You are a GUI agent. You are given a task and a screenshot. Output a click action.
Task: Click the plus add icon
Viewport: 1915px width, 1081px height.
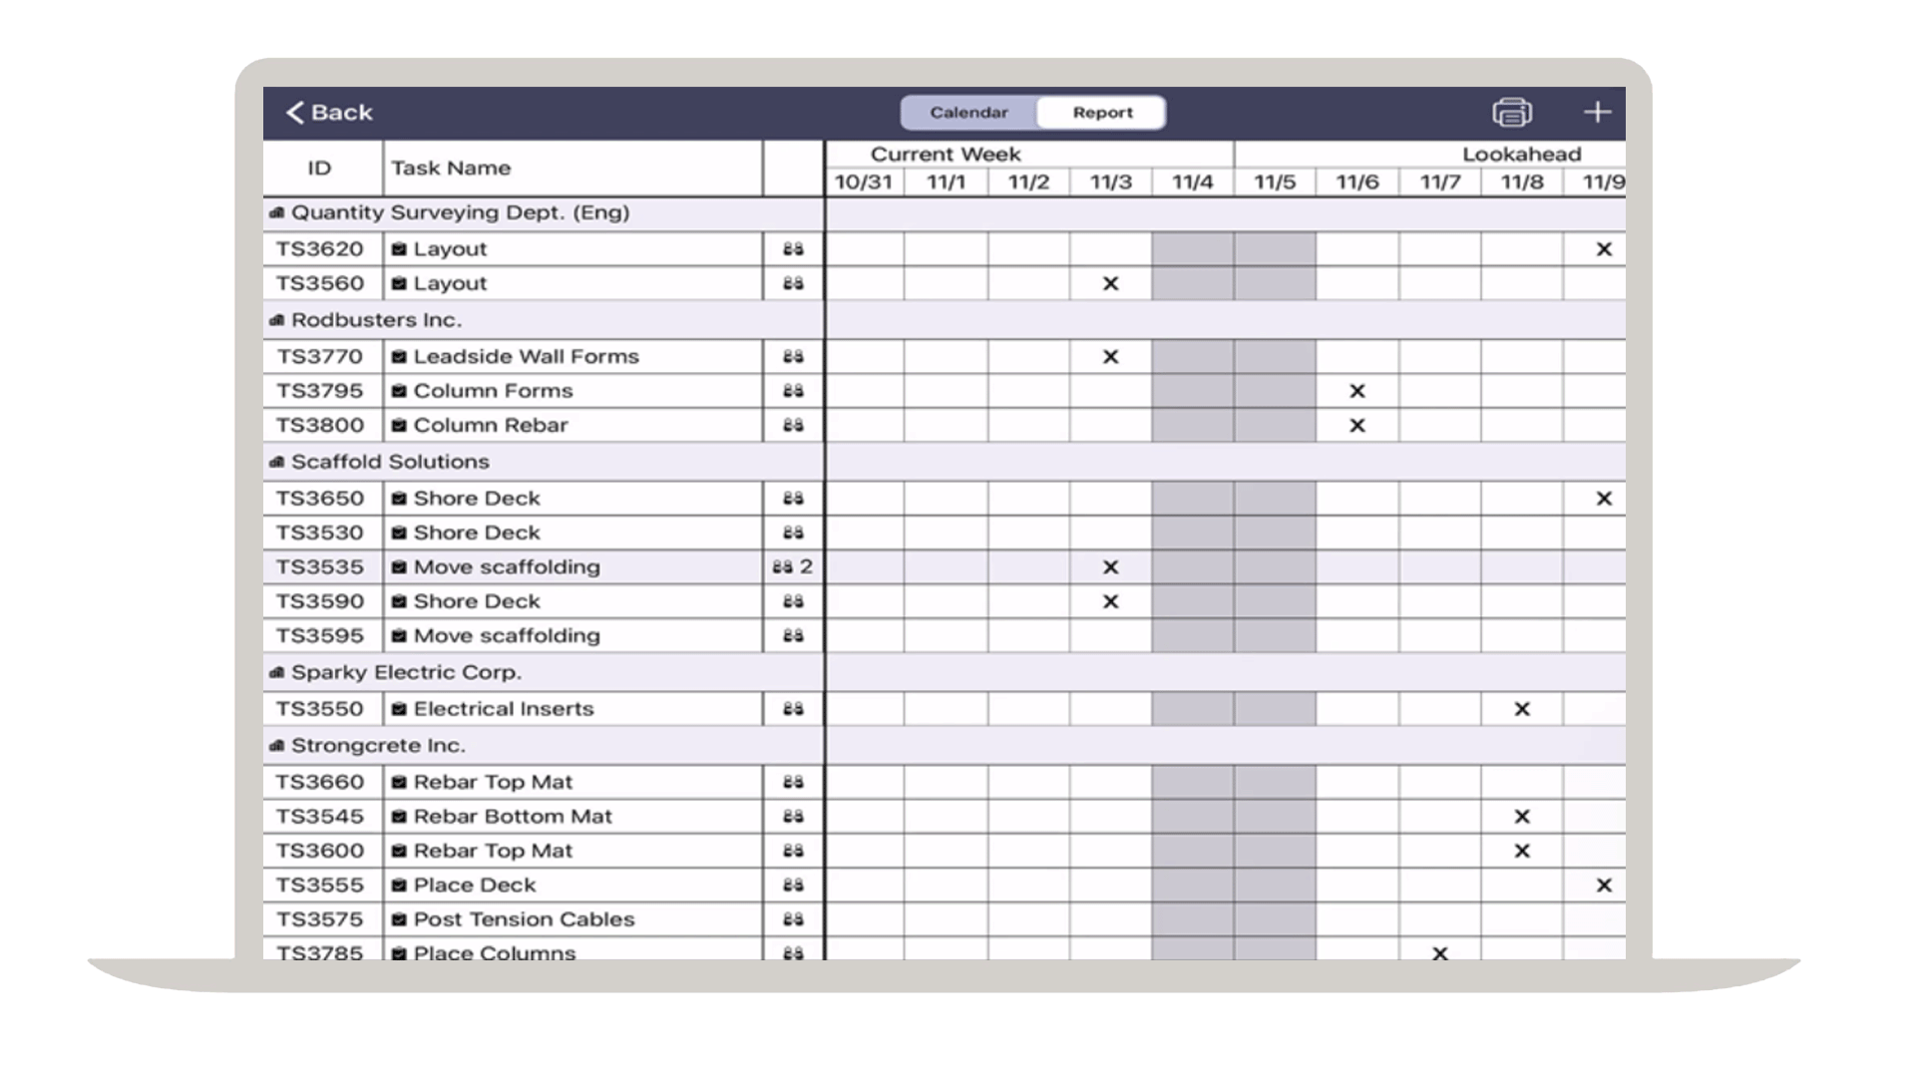pos(1597,112)
